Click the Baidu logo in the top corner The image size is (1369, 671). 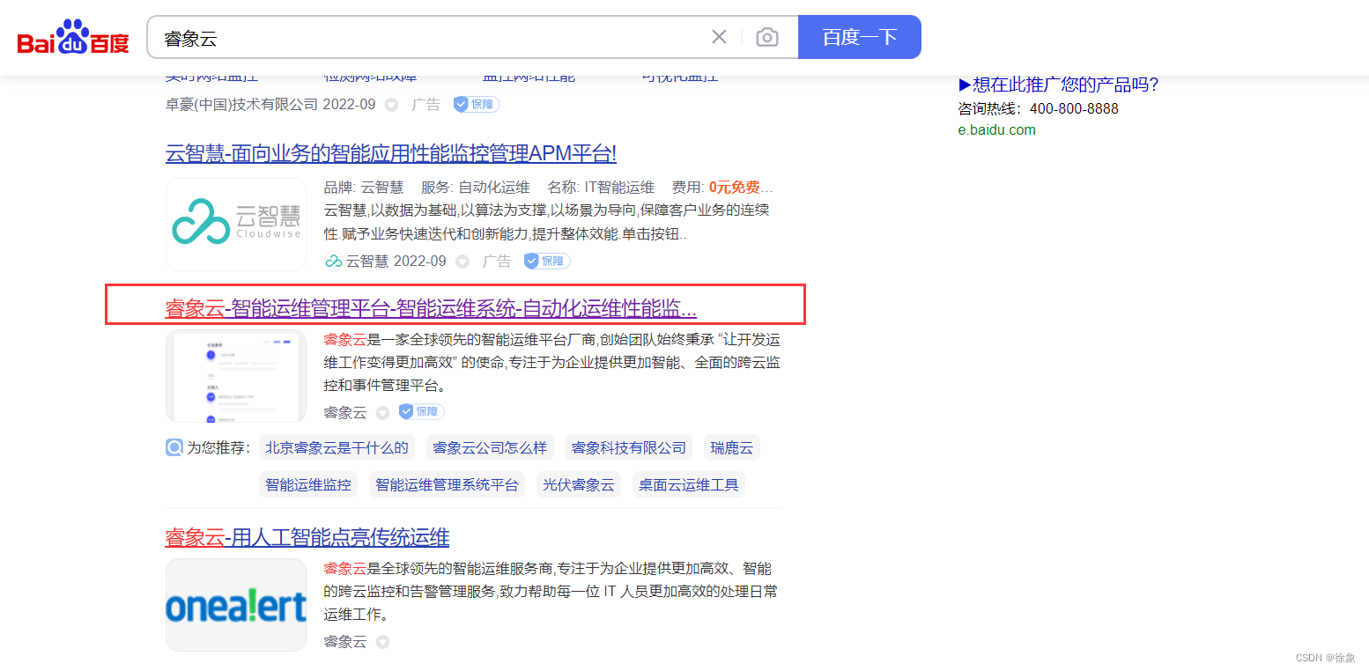tap(71, 36)
